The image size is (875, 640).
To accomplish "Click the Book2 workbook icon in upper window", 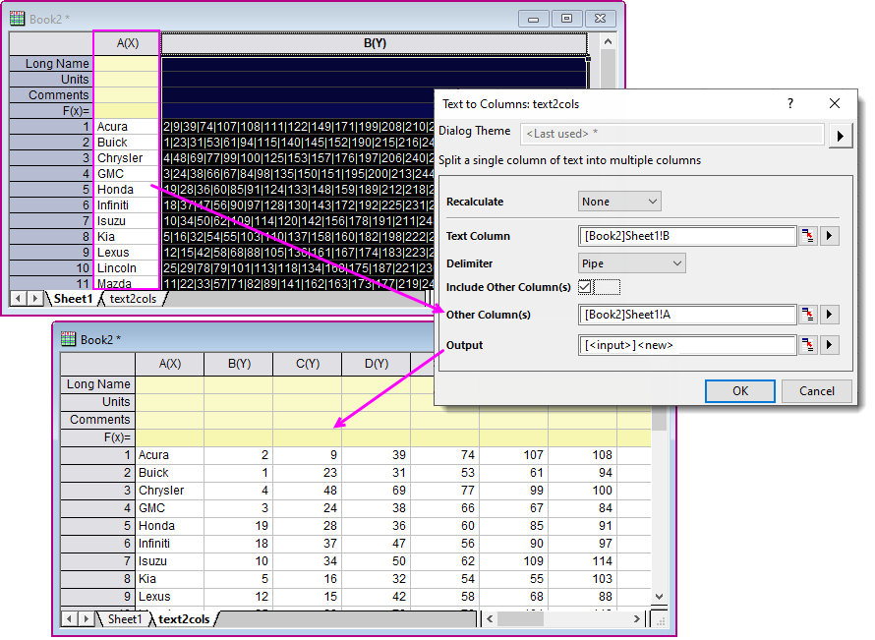I will coord(18,18).
